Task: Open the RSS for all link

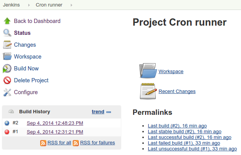Action: (59, 143)
